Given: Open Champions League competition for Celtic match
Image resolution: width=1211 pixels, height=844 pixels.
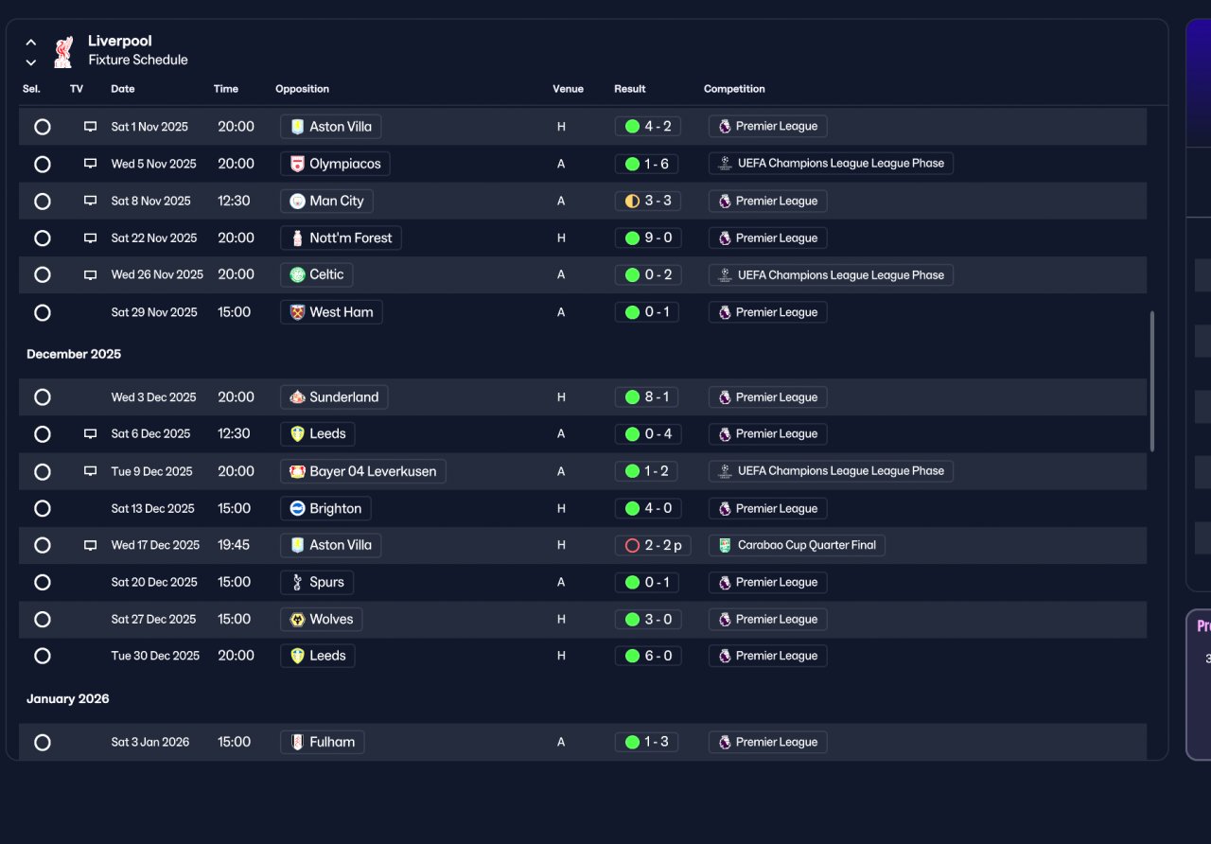Looking at the screenshot, I should (831, 275).
